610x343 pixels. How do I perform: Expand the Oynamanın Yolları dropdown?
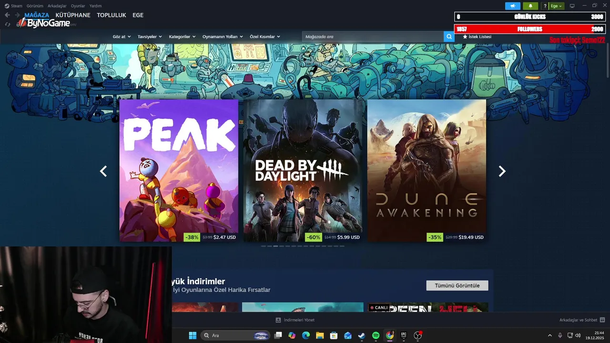point(223,37)
